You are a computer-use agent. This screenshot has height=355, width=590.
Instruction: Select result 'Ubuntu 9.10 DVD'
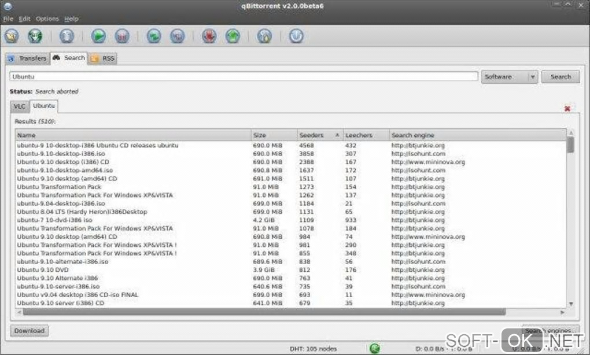(x=290, y=269)
